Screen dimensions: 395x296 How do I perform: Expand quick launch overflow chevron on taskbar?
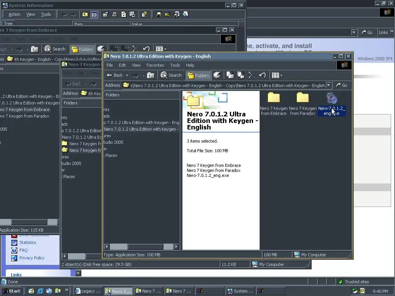click(x=66, y=290)
